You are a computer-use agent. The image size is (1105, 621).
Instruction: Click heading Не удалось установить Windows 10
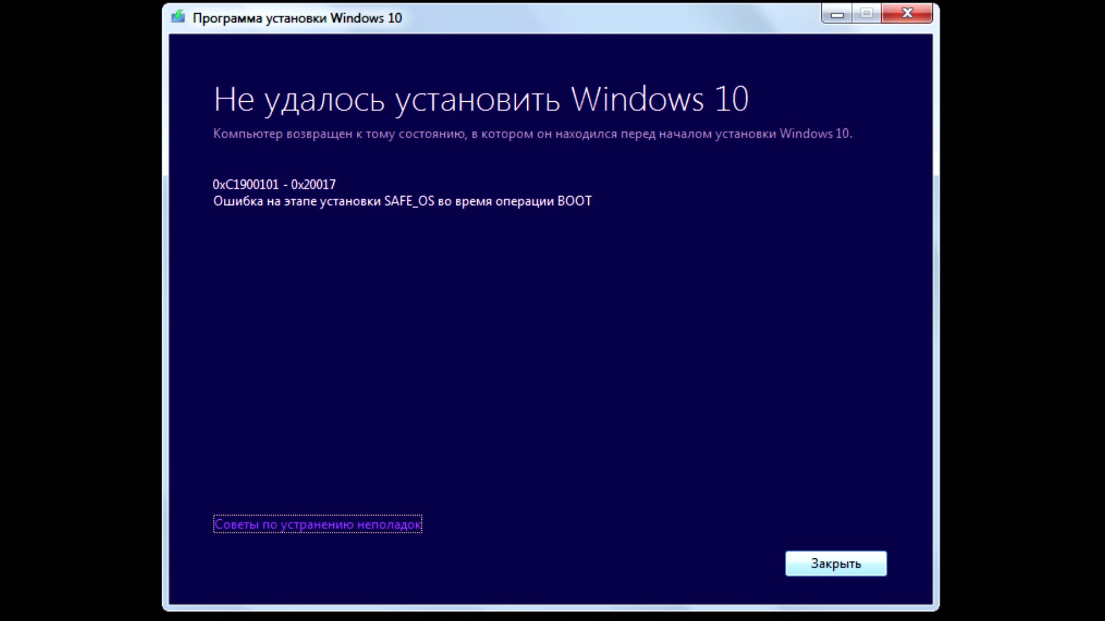click(x=481, y=99)
